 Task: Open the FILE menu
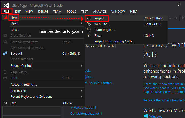6,11
